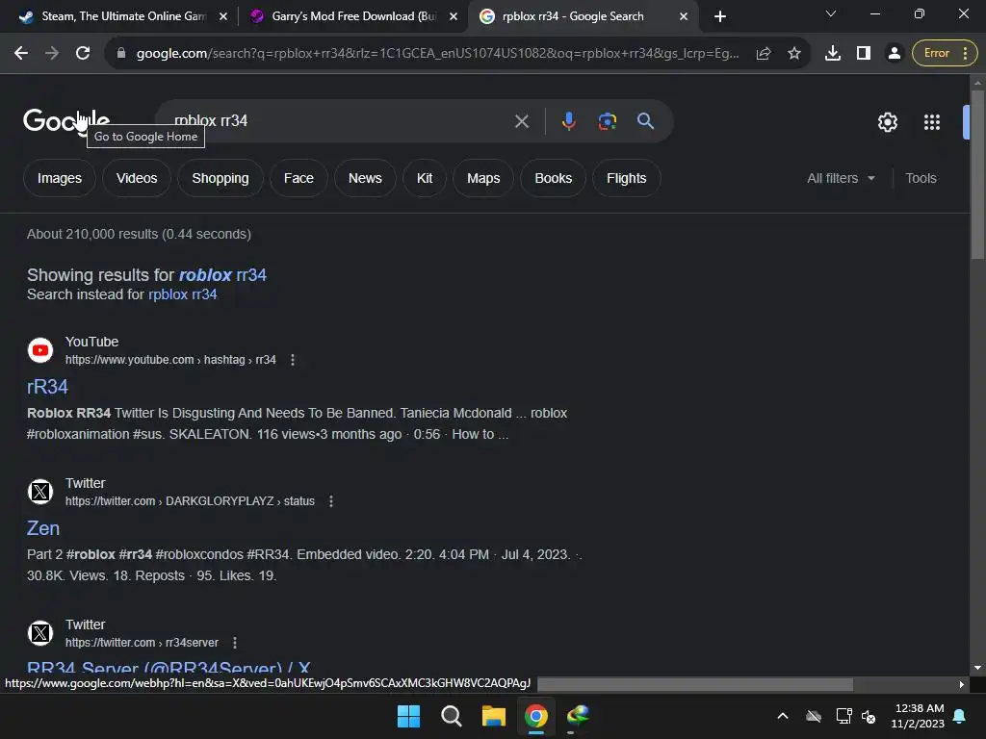Open the taskbar clock 12:38 AM
The image size is (986, 739).
pos(918,716)
